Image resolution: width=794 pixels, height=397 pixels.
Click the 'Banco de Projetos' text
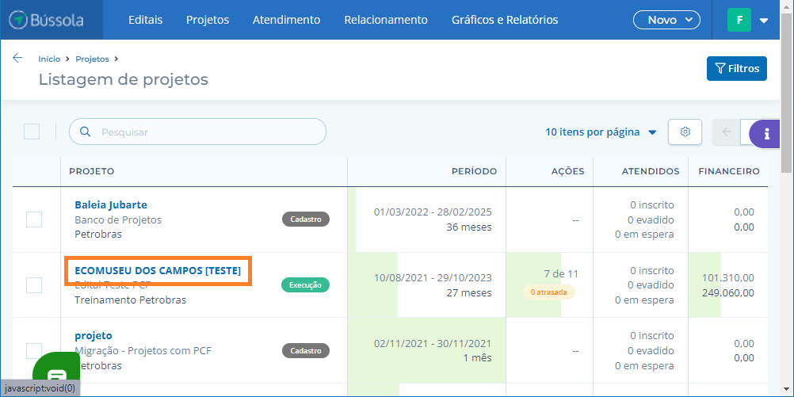[x=118, y=219]
